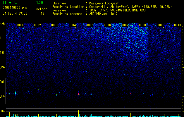Click the 0.7 kHz axis label
Viewport: 184px width, 117px height.
2,97
